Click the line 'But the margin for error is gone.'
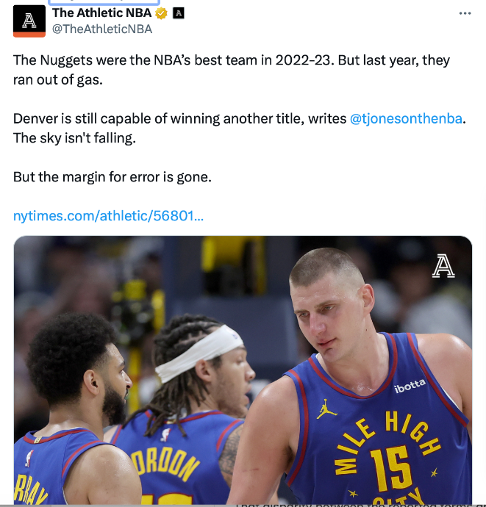Screen dimensions: 486x507 point(112,177)
